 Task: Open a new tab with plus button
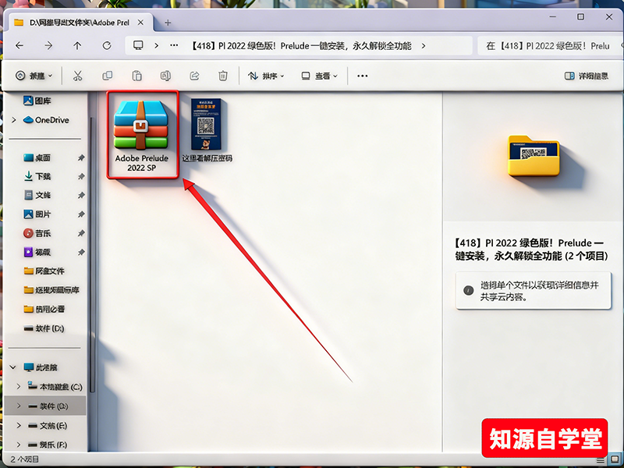[x=168, y=23]
